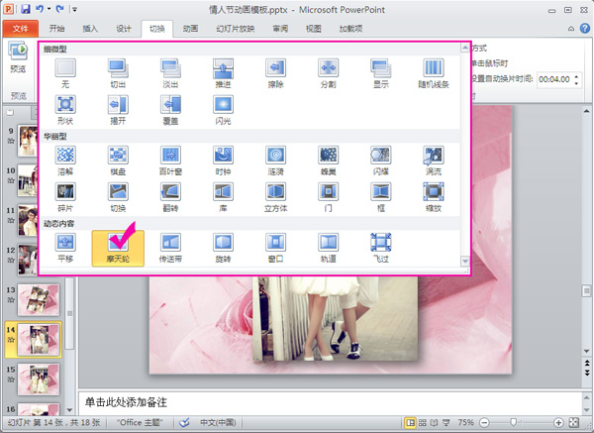Open PowerPoint help
This screenshot has height=433, width=594.
tap(585, 29)
